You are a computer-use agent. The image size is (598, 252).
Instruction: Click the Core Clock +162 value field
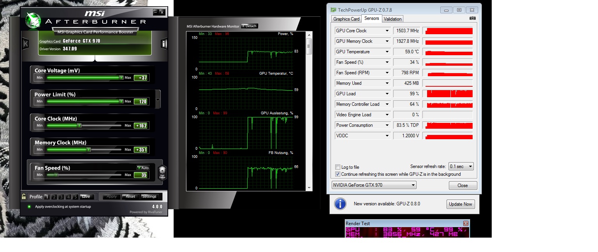tap(141, 126)
